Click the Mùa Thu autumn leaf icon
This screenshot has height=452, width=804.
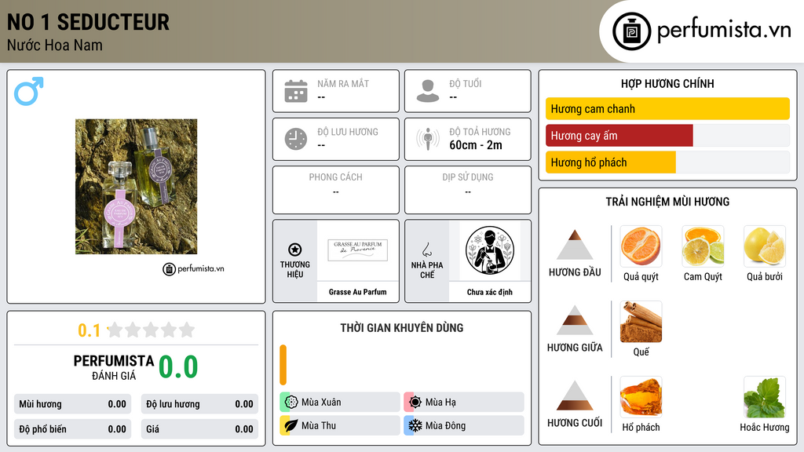pos(291,425)
